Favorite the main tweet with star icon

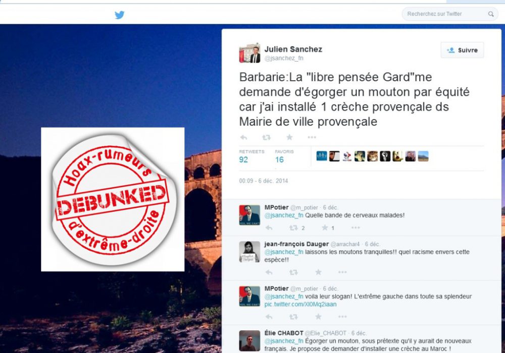tap(289, 137)
